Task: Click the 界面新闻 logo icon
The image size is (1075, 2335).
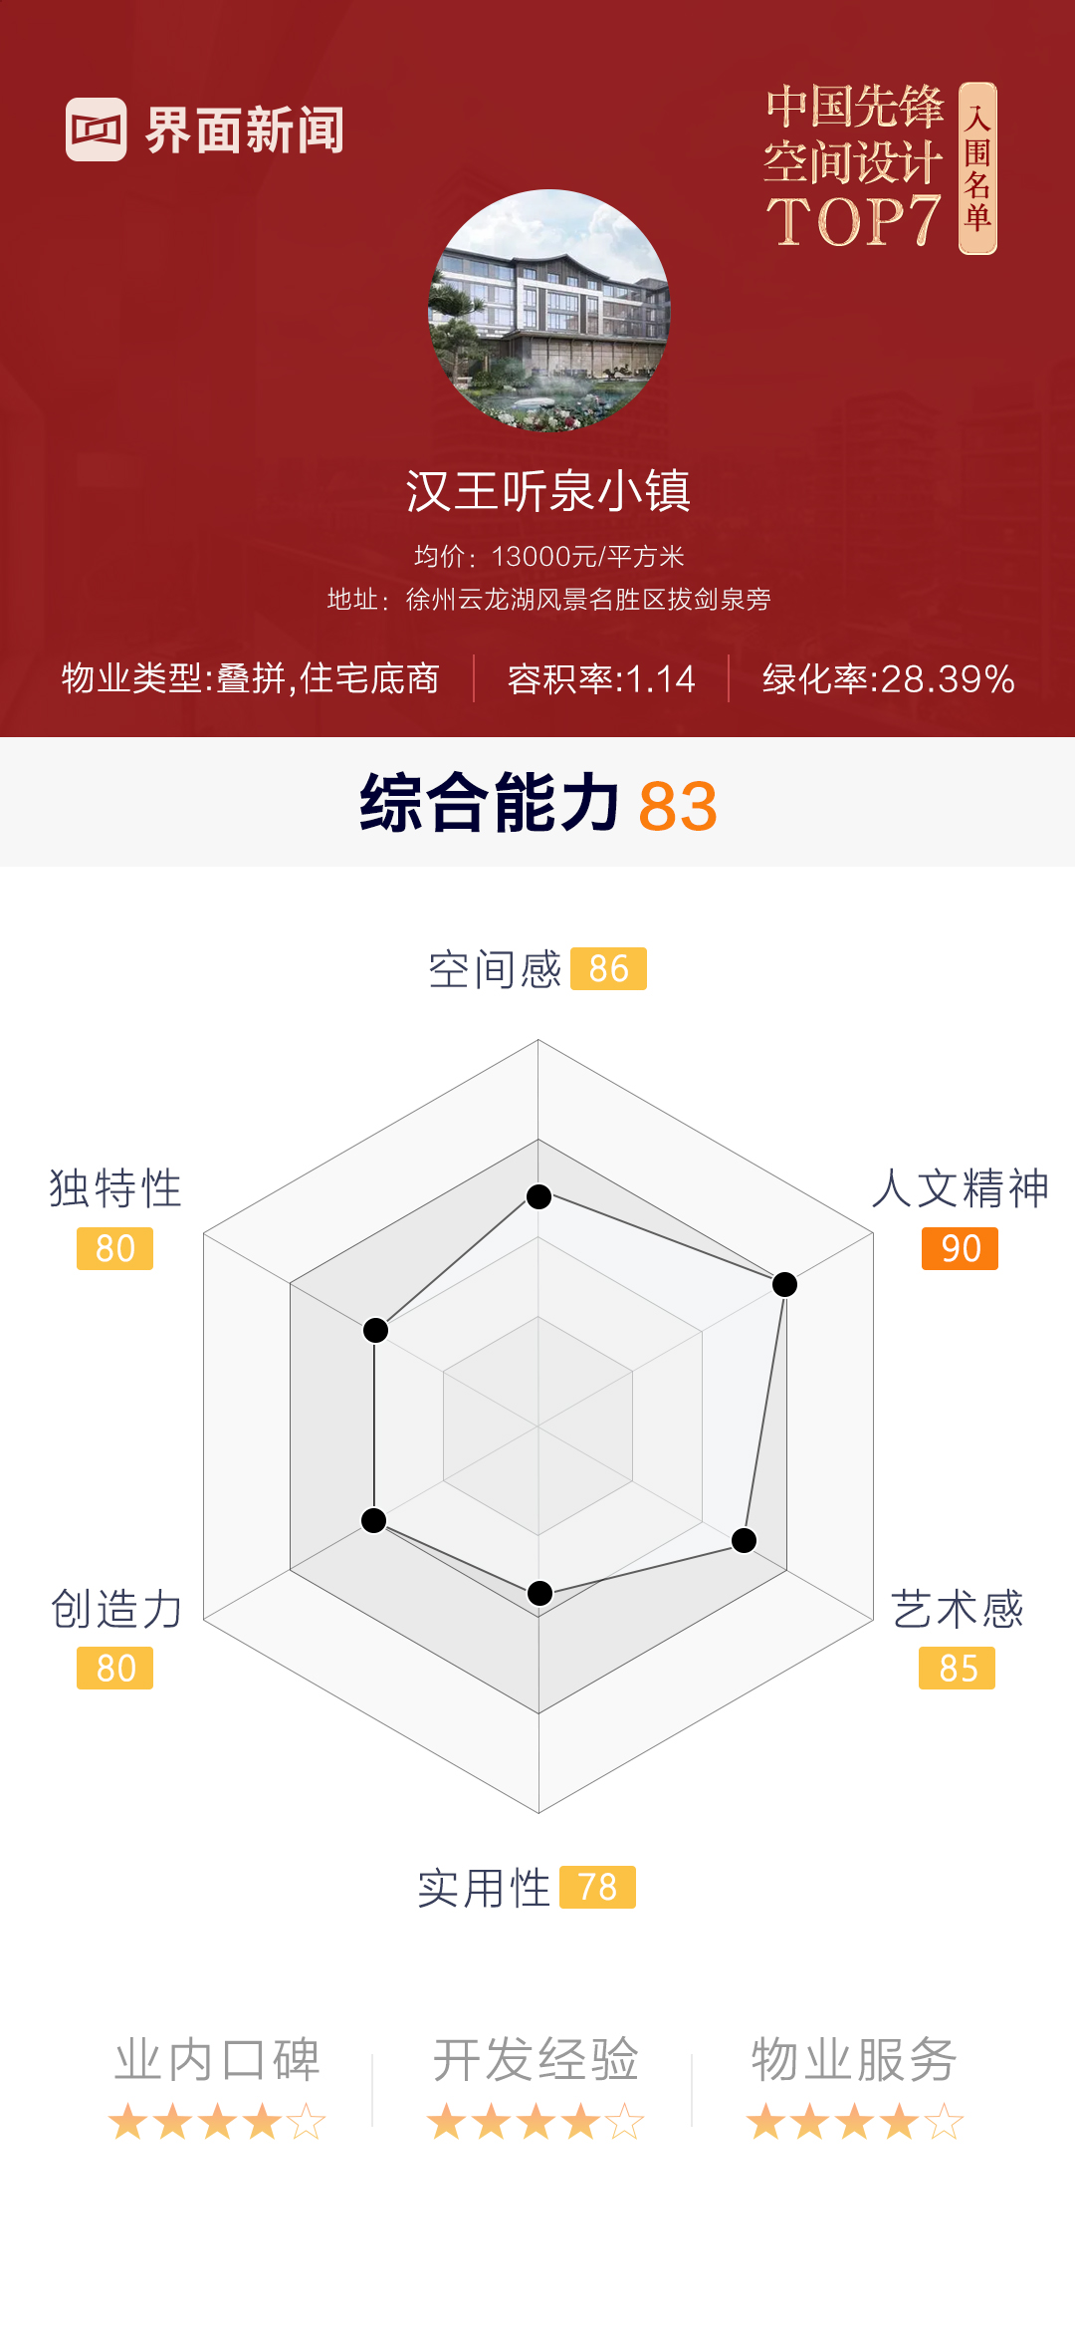Action: 97,130
